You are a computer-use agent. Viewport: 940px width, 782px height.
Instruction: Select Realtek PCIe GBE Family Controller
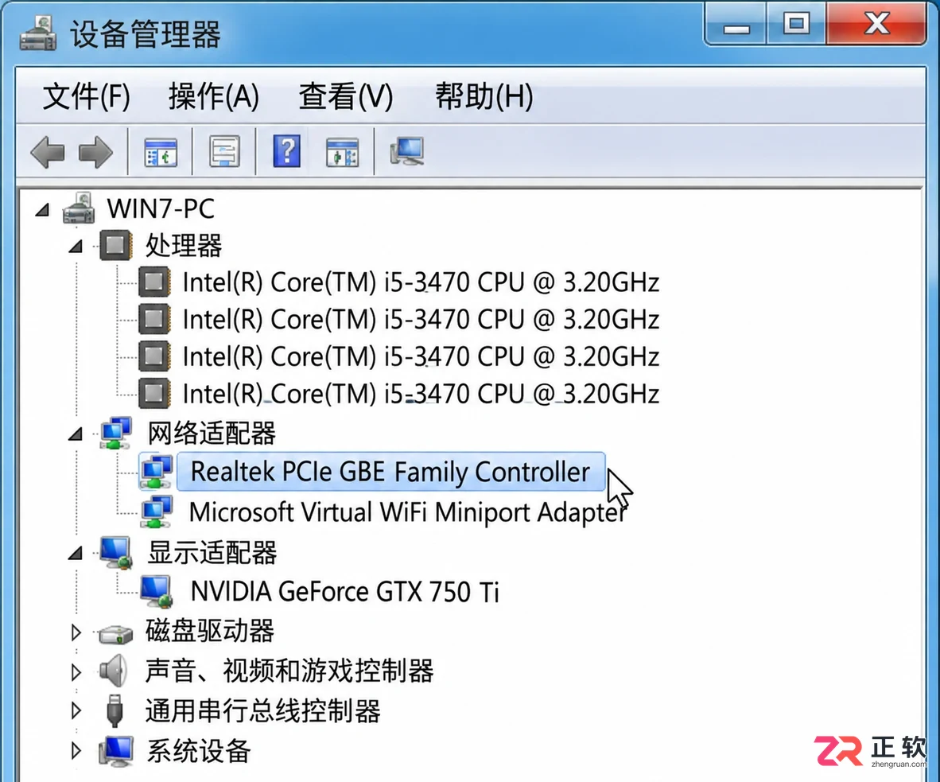390,472
